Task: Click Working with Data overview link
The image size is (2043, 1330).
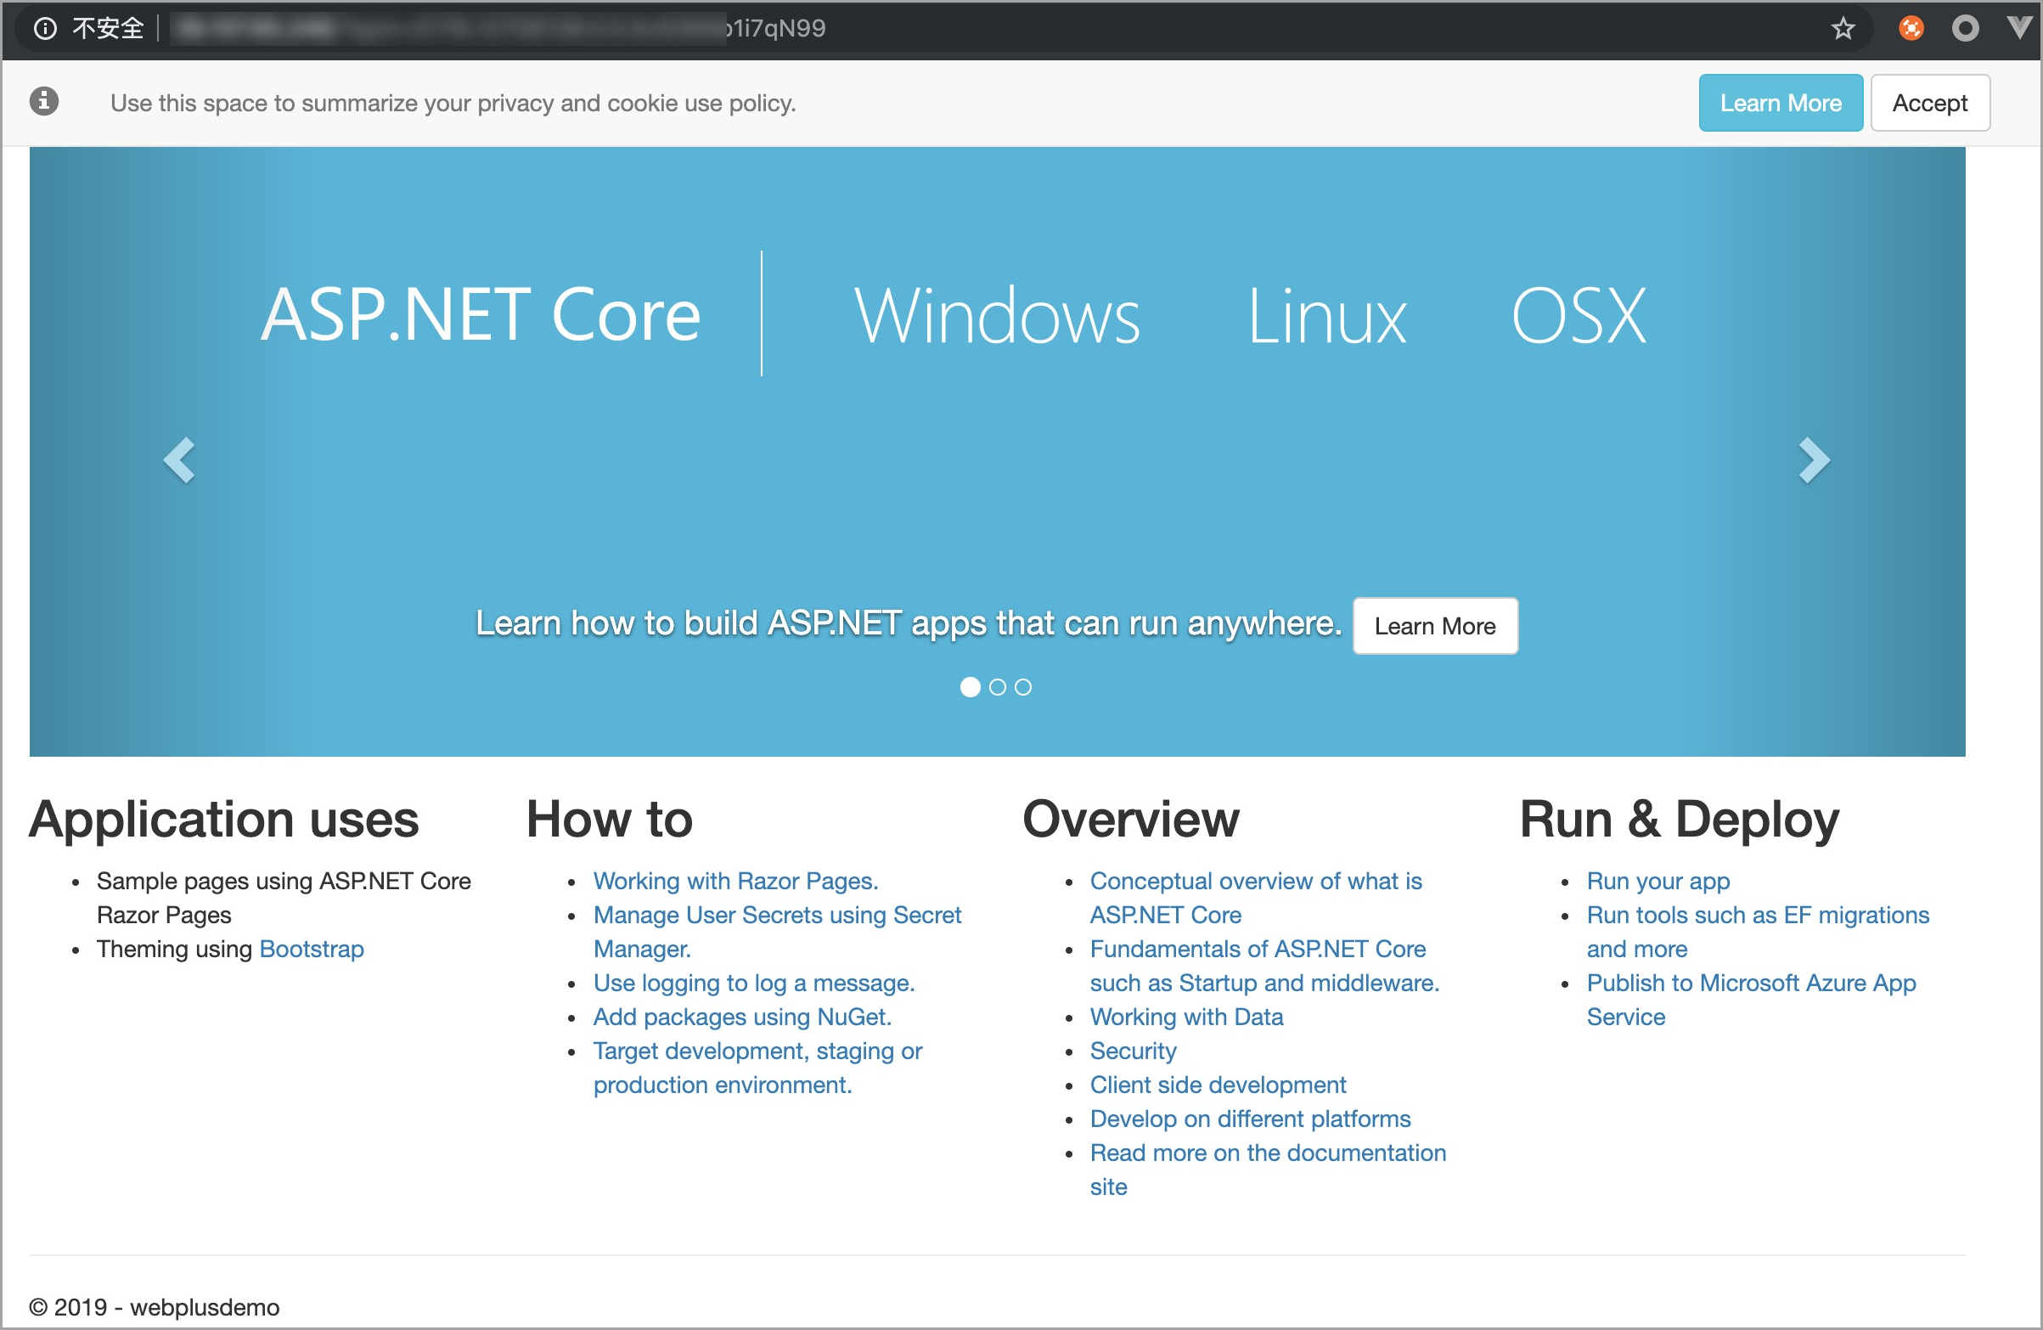Action: coord(1187,1017)
